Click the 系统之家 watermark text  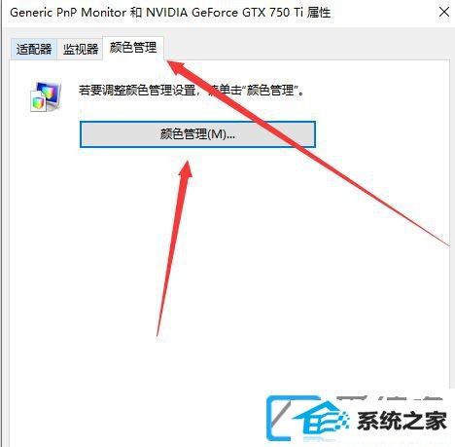click(402, 421)
